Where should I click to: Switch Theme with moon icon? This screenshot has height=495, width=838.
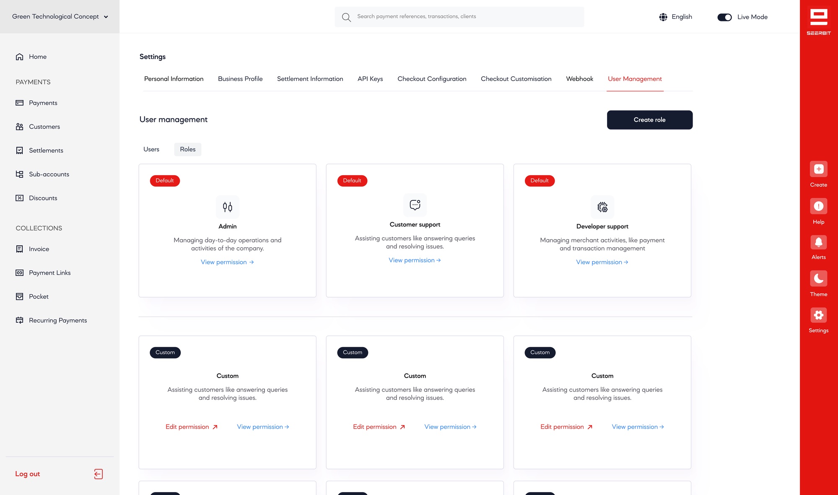(819, 279)
